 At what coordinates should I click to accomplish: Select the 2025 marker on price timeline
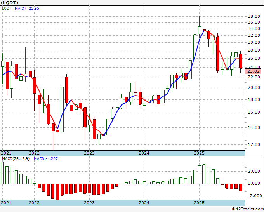click(199, 153)
